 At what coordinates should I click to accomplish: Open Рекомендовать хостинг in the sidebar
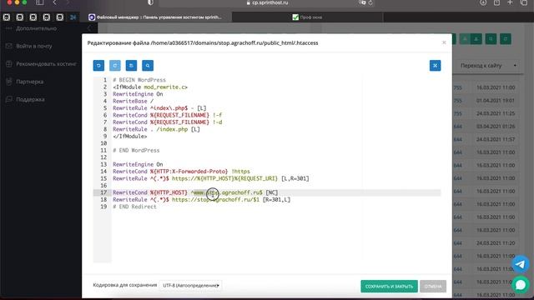(x=47, y=64)
